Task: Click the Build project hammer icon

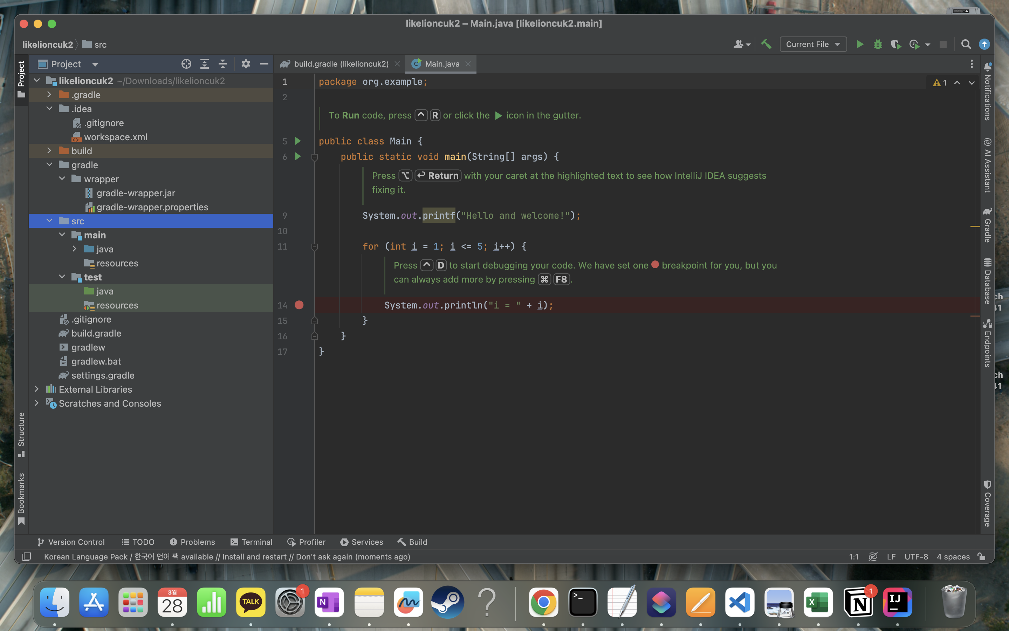Action: [x=766, y=44]
